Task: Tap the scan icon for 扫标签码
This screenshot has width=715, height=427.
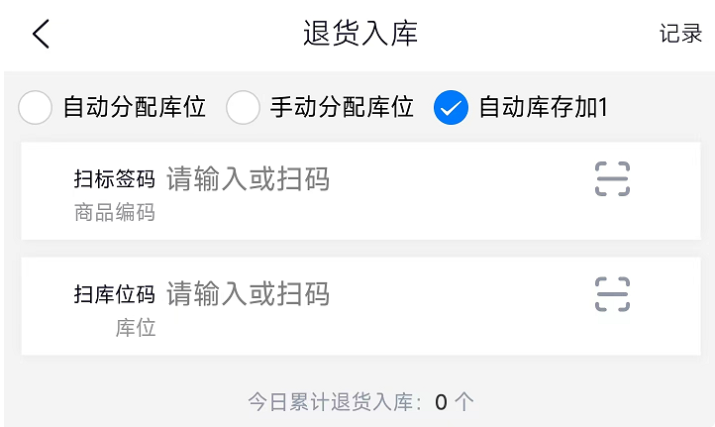Action: (612, 179)
